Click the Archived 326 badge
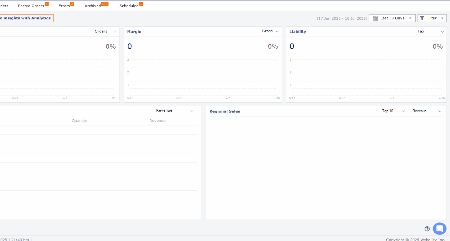 point(105,4)
